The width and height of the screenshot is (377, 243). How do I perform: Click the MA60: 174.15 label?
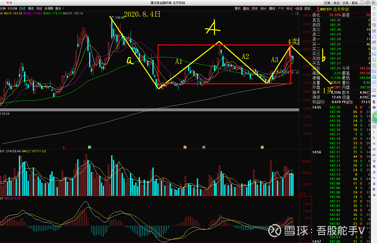click(x=52, y=13)
